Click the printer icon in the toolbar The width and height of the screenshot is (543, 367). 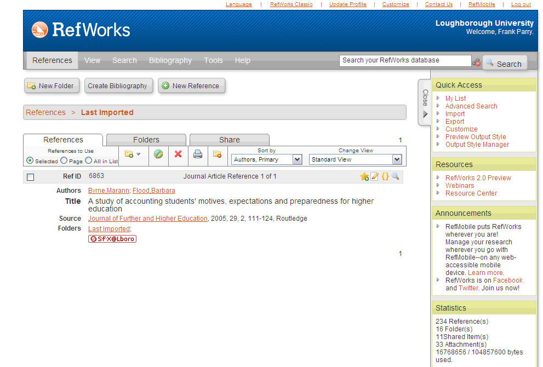point(198,154)
